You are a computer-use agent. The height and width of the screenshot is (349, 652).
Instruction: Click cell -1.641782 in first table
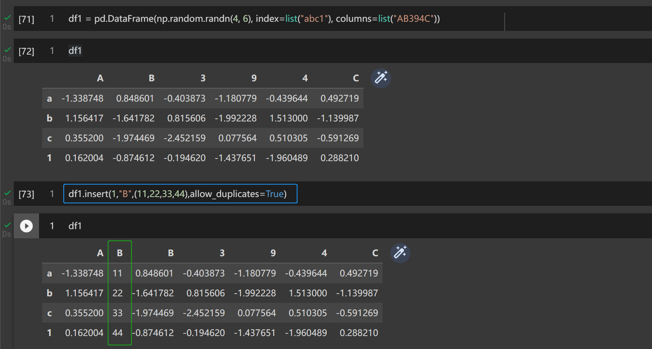tap(134, 118)
